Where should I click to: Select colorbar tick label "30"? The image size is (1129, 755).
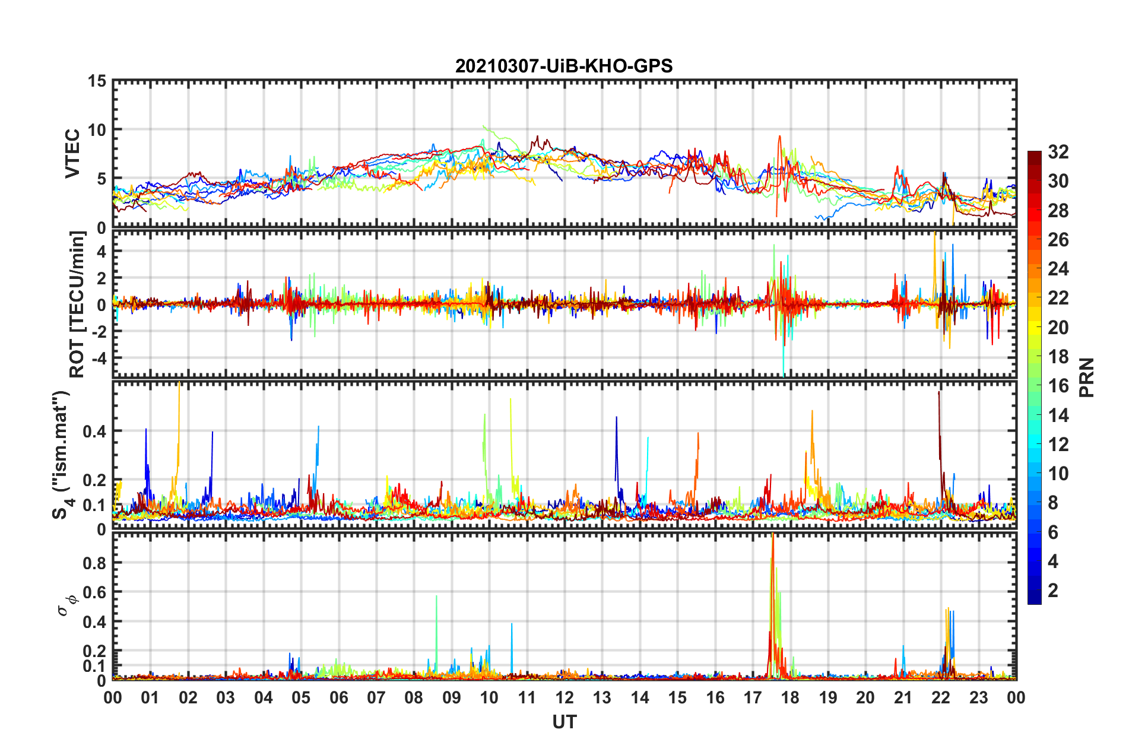[1058, 181]
